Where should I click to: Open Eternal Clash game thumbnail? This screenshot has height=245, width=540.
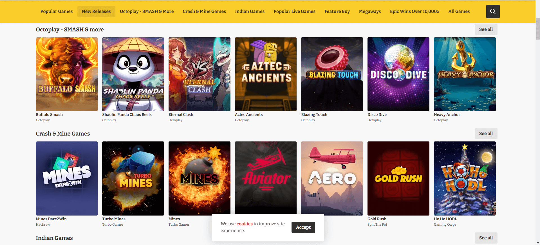pyautogui.click(x=200, y=74)
